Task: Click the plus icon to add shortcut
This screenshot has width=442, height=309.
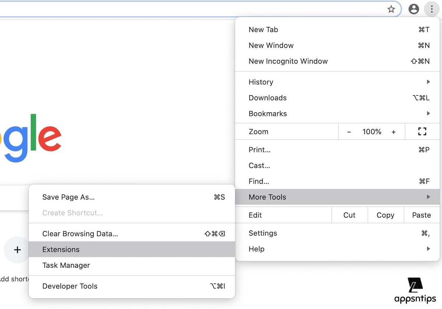Action: coord(17,250)
